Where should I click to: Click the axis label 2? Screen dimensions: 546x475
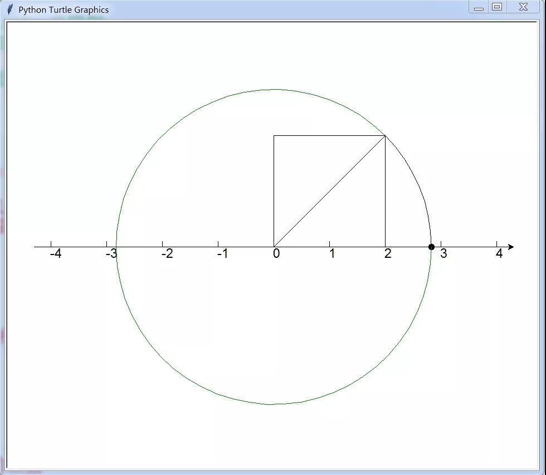pyautogui.click(x=388, y=254)
